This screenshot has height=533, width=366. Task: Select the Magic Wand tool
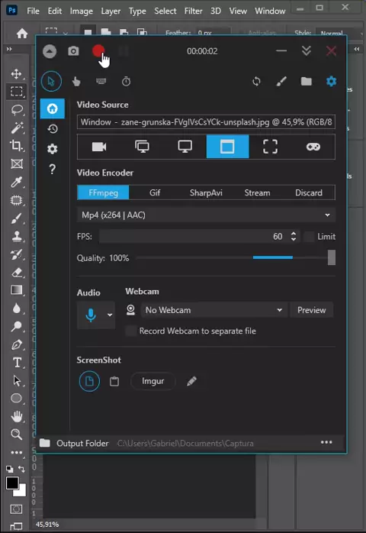tap(16, 128)
